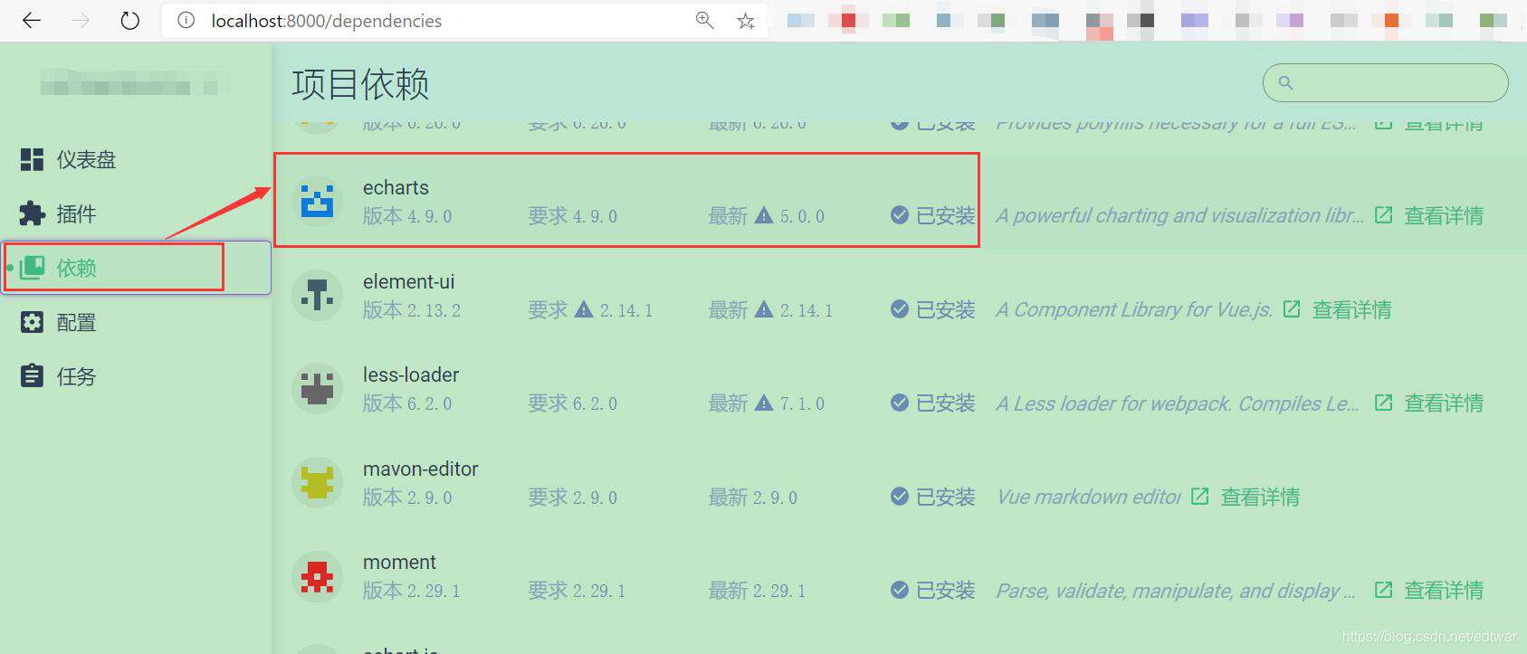Reload the localhost page
The height and width of the screenshot is (654, 1527).
point(130,20)
